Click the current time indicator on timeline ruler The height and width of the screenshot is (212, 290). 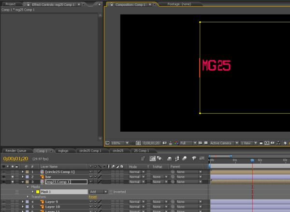[x=252, y=160]
